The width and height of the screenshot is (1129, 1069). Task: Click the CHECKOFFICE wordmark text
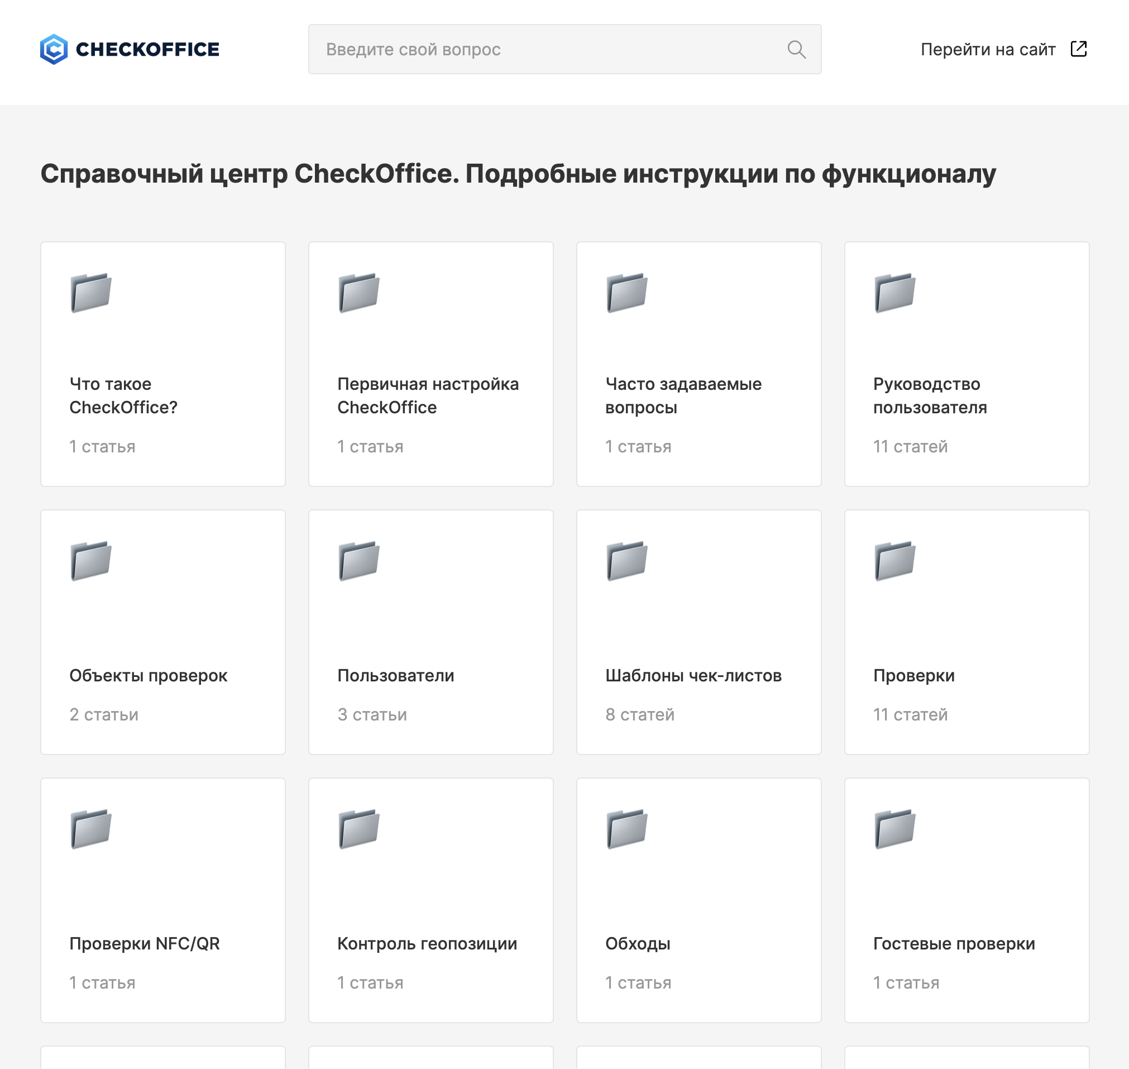pyautogui.click(x=147, y=50)
